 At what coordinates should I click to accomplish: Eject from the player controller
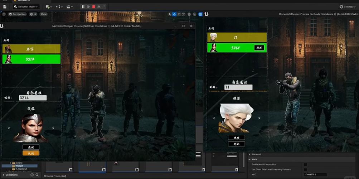click(99, 7)
